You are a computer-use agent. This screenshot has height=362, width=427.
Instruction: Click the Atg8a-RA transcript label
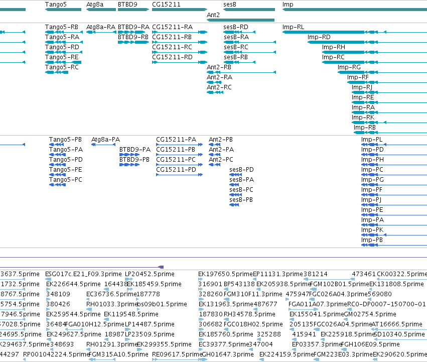101,27
